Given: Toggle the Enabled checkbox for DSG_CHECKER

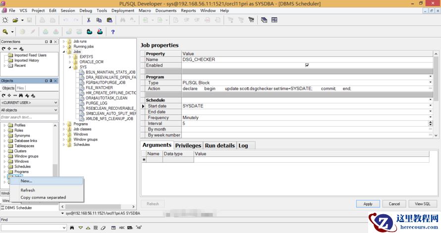Looking at the screenshot, I should (x=307, y=65).
